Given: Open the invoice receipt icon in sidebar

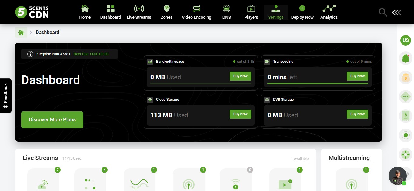Looking at the screenshot, I should (x=406, y=116).
